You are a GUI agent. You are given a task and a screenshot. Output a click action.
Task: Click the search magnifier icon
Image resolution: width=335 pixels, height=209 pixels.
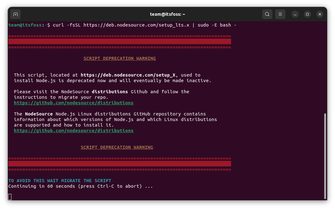tap(267, 14)
